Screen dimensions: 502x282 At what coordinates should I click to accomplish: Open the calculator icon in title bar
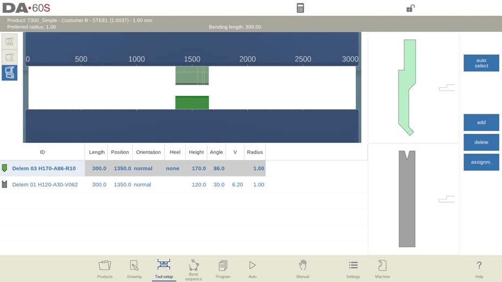point(300,8)
